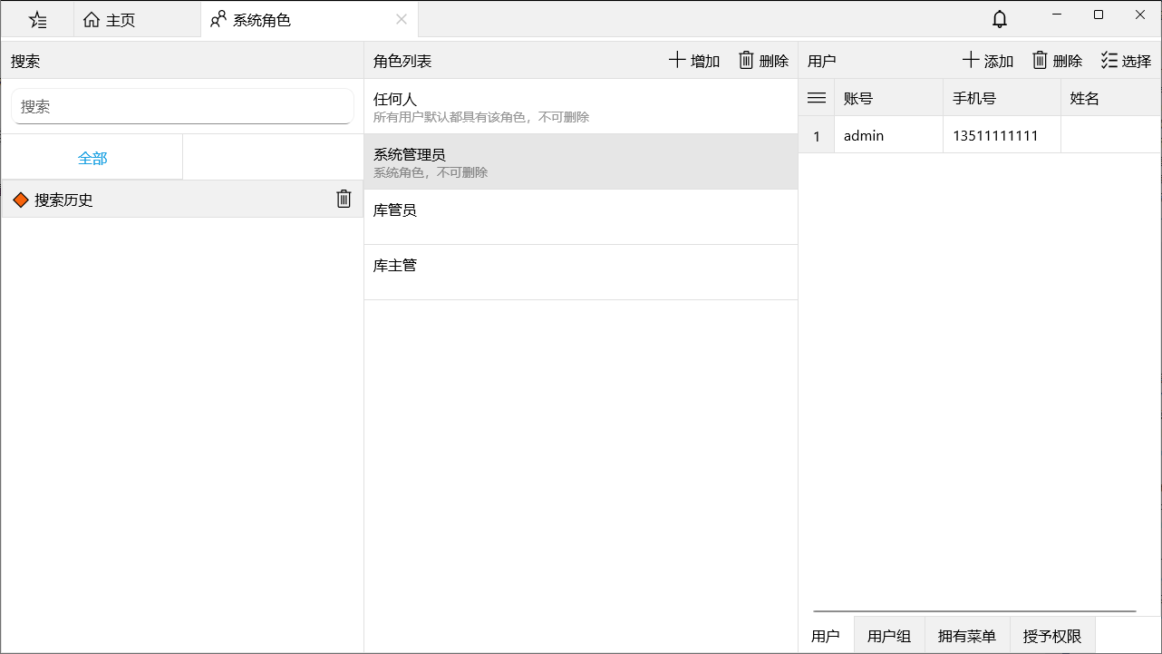Switch to 拥有菜单 tab
This screenshot has height=654, width=1162.
tap(967, 636)
